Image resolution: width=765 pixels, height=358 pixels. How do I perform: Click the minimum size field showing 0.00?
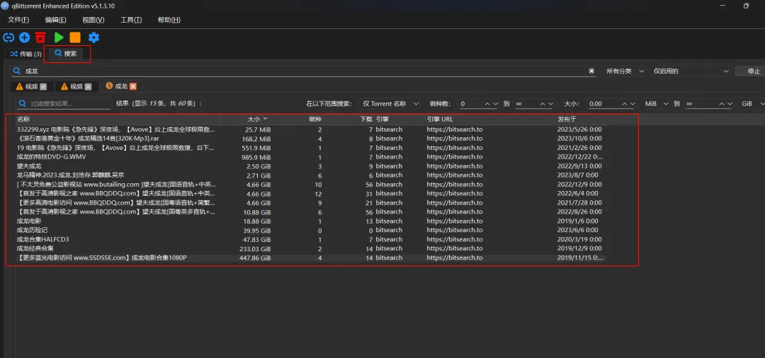[x=612, y=104]
